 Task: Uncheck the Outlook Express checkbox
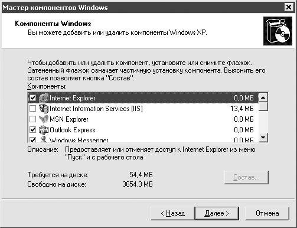32,130
